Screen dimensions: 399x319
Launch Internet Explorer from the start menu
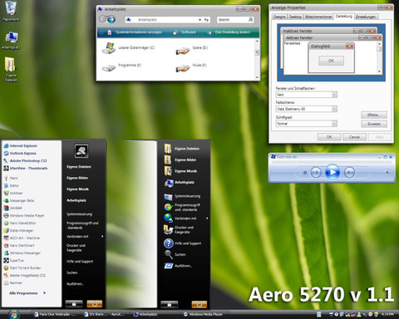[21, 145]
